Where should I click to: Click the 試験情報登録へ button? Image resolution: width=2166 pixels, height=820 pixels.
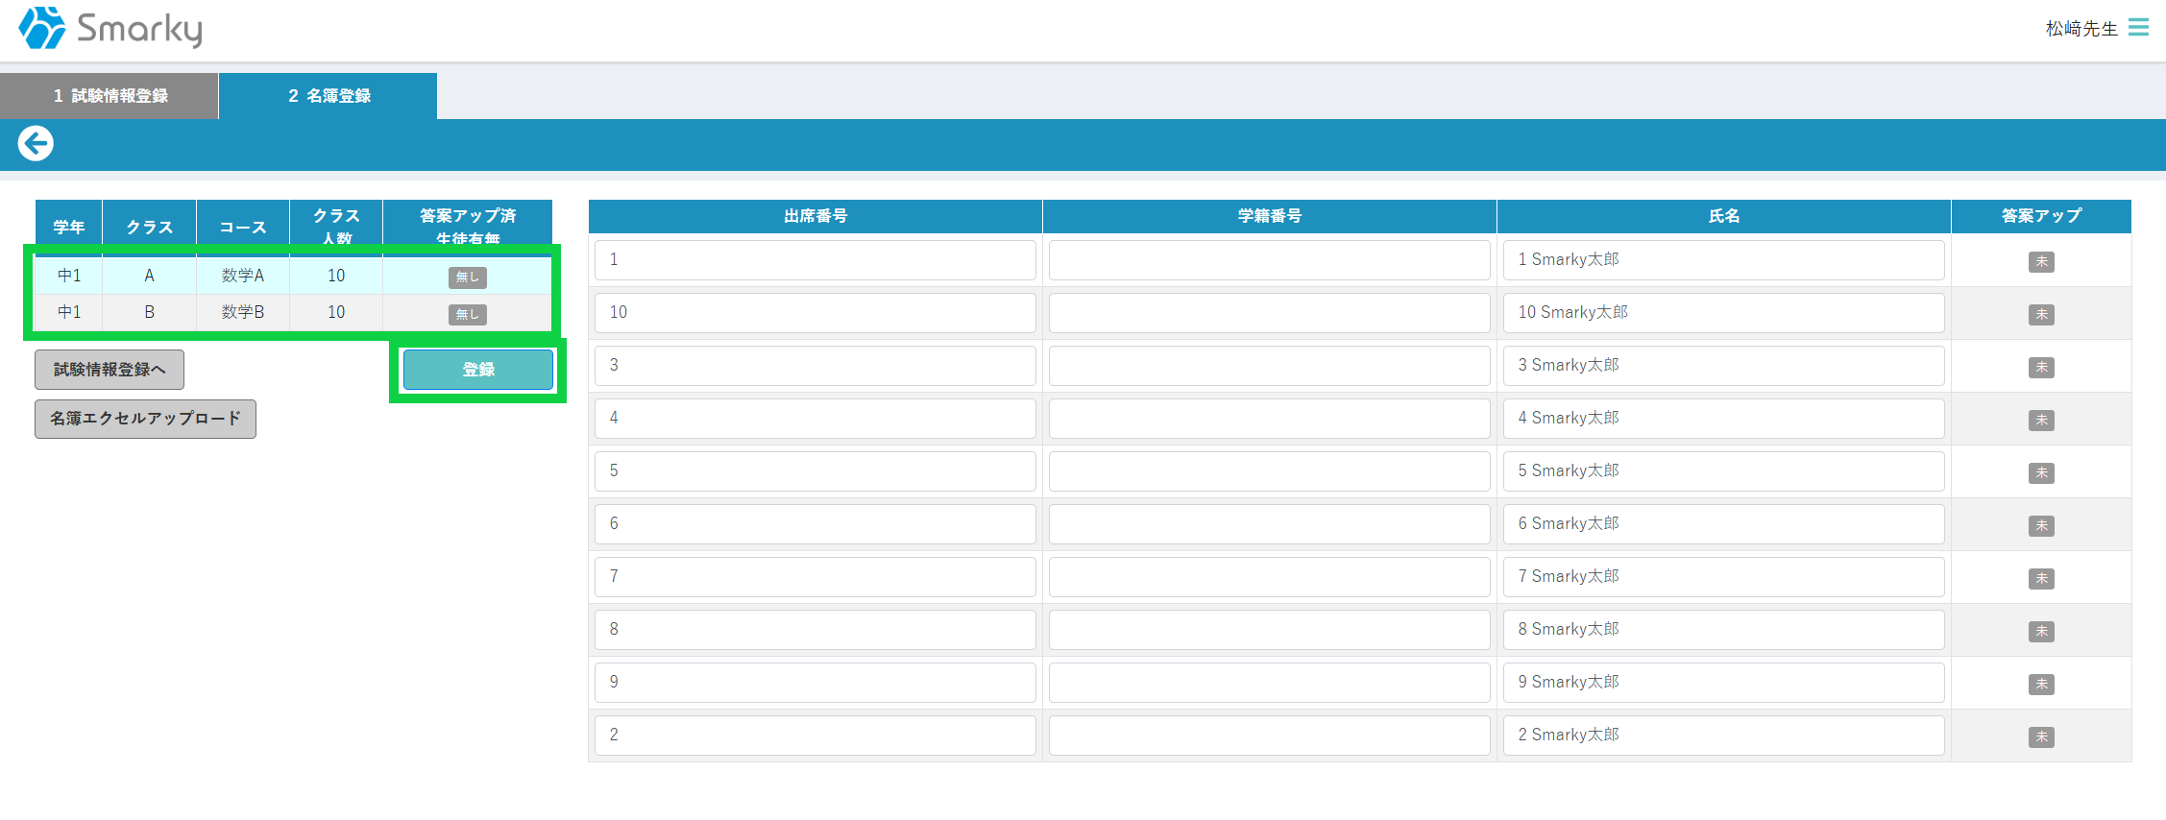click(x=110, y=370)
